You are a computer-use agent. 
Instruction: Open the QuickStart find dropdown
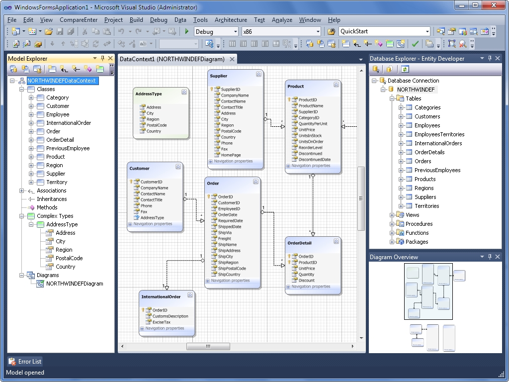pos(427,31)
